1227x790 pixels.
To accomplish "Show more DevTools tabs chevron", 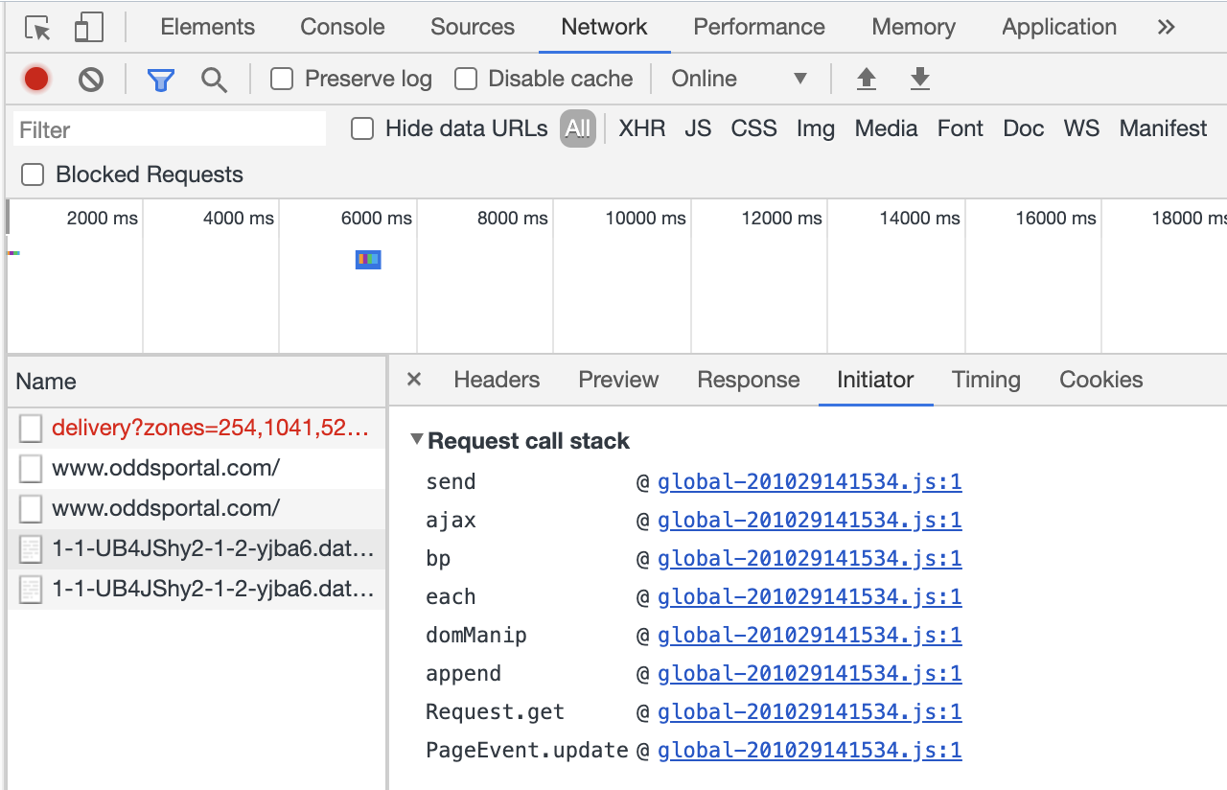I will point(1167,27).
